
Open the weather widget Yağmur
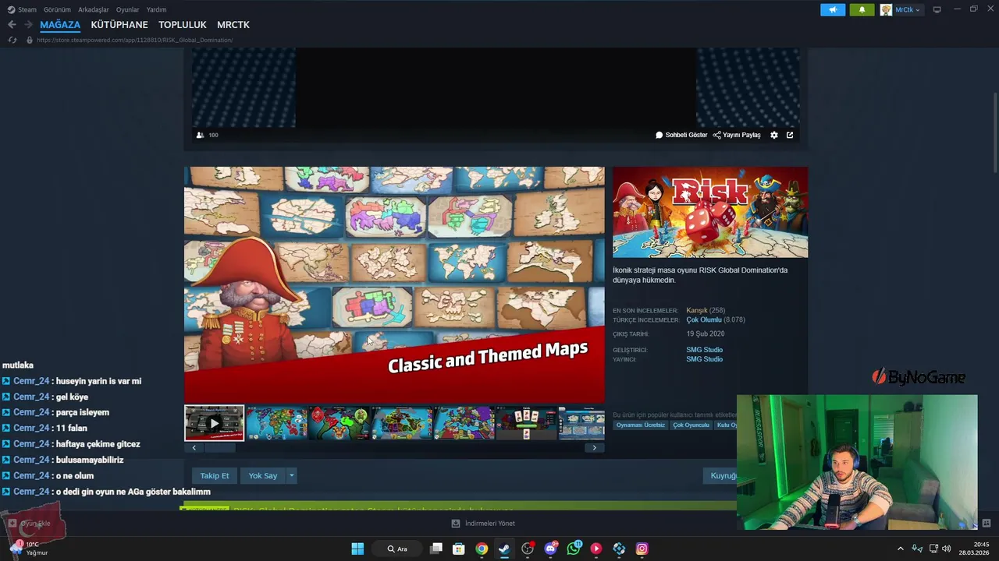pyautogui.click(x=29, y=549)
